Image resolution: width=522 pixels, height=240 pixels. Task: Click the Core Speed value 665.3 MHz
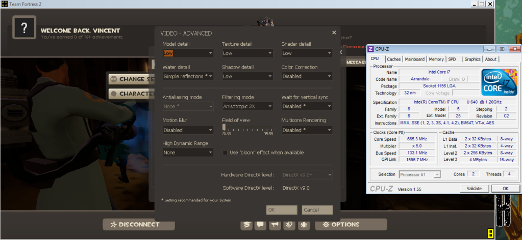[416, 139]
